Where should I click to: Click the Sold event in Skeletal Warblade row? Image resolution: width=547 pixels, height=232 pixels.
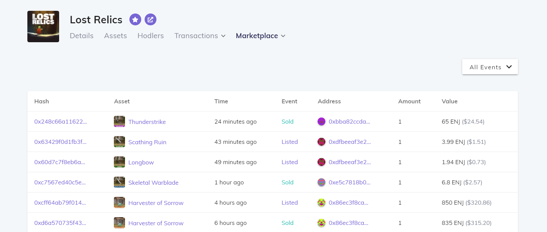pyautogui.click(x=288, y=182)
